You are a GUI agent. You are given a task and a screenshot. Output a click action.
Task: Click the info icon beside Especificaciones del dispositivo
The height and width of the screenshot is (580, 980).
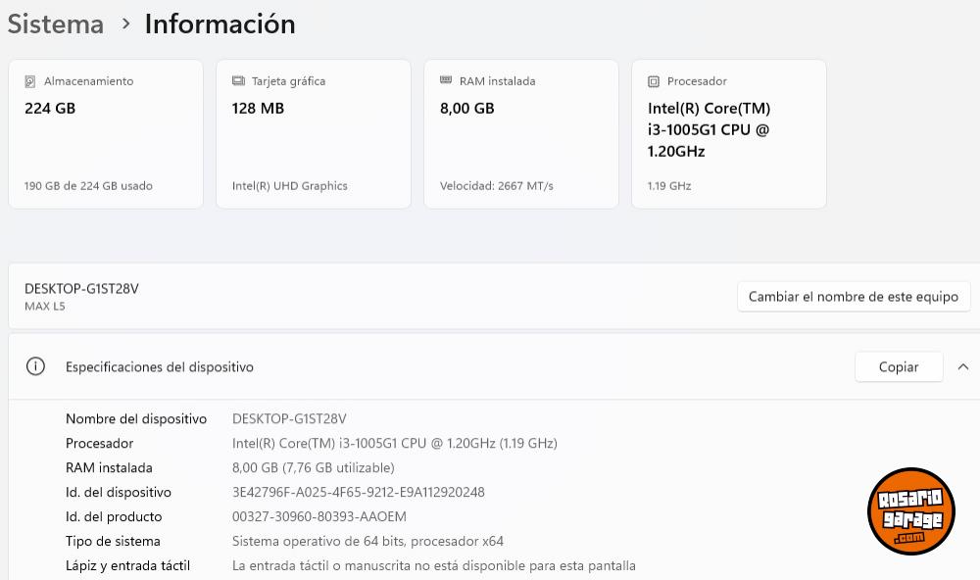coord(35,366)
